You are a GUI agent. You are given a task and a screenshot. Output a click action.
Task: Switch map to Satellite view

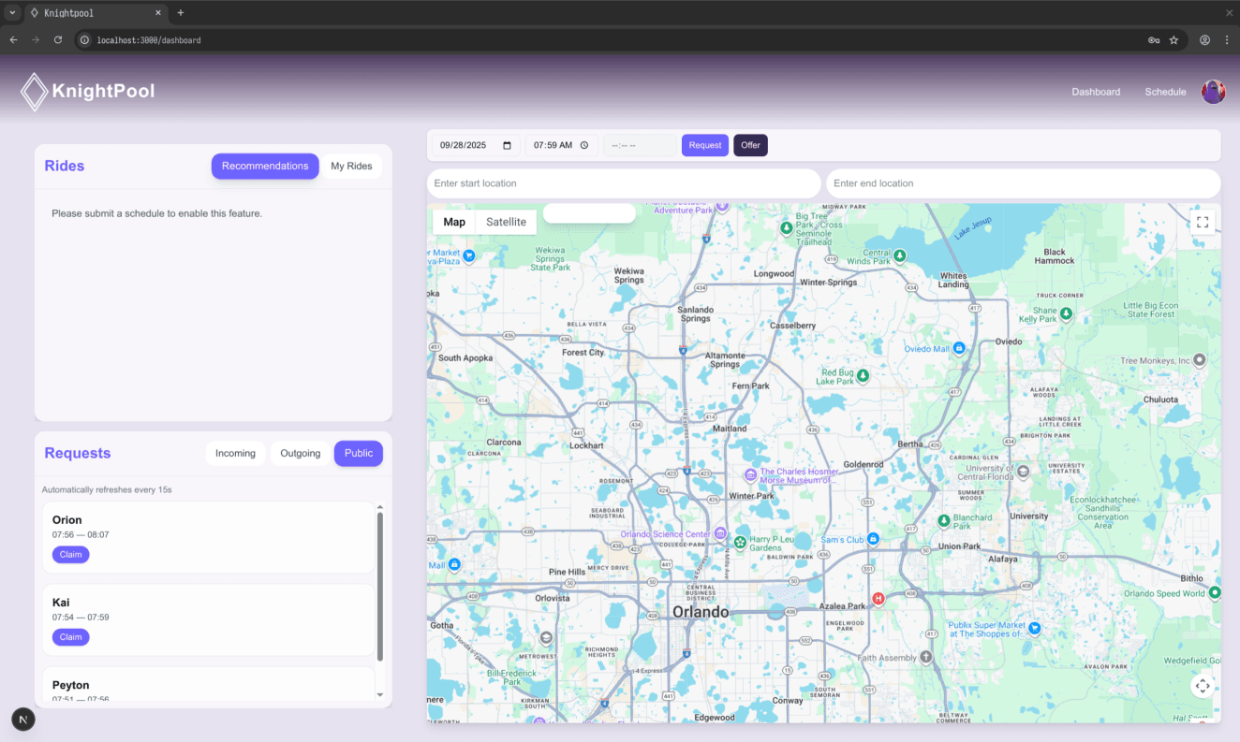(506, 222)
